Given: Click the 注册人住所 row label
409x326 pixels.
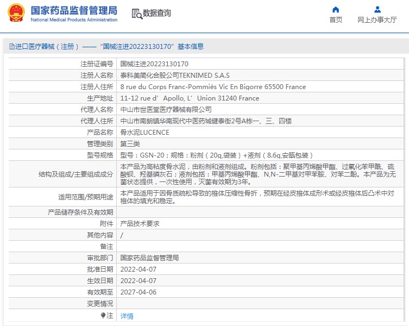Looking at the screenshot, I should coord(97,86).
